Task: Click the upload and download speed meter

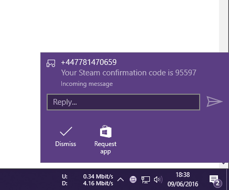Action: point(88,180)
